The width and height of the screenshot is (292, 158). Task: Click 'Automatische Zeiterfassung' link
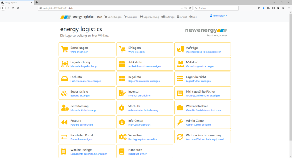point(143,110)
